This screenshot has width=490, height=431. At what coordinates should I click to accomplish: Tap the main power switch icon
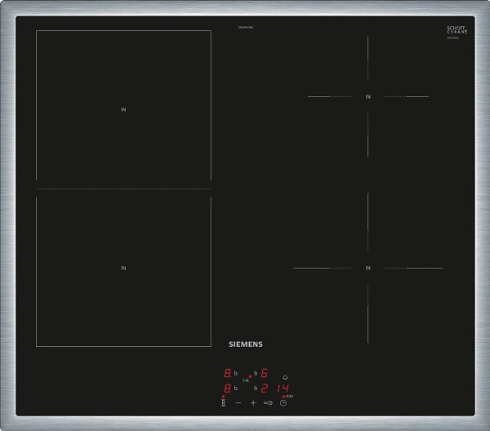223,403
